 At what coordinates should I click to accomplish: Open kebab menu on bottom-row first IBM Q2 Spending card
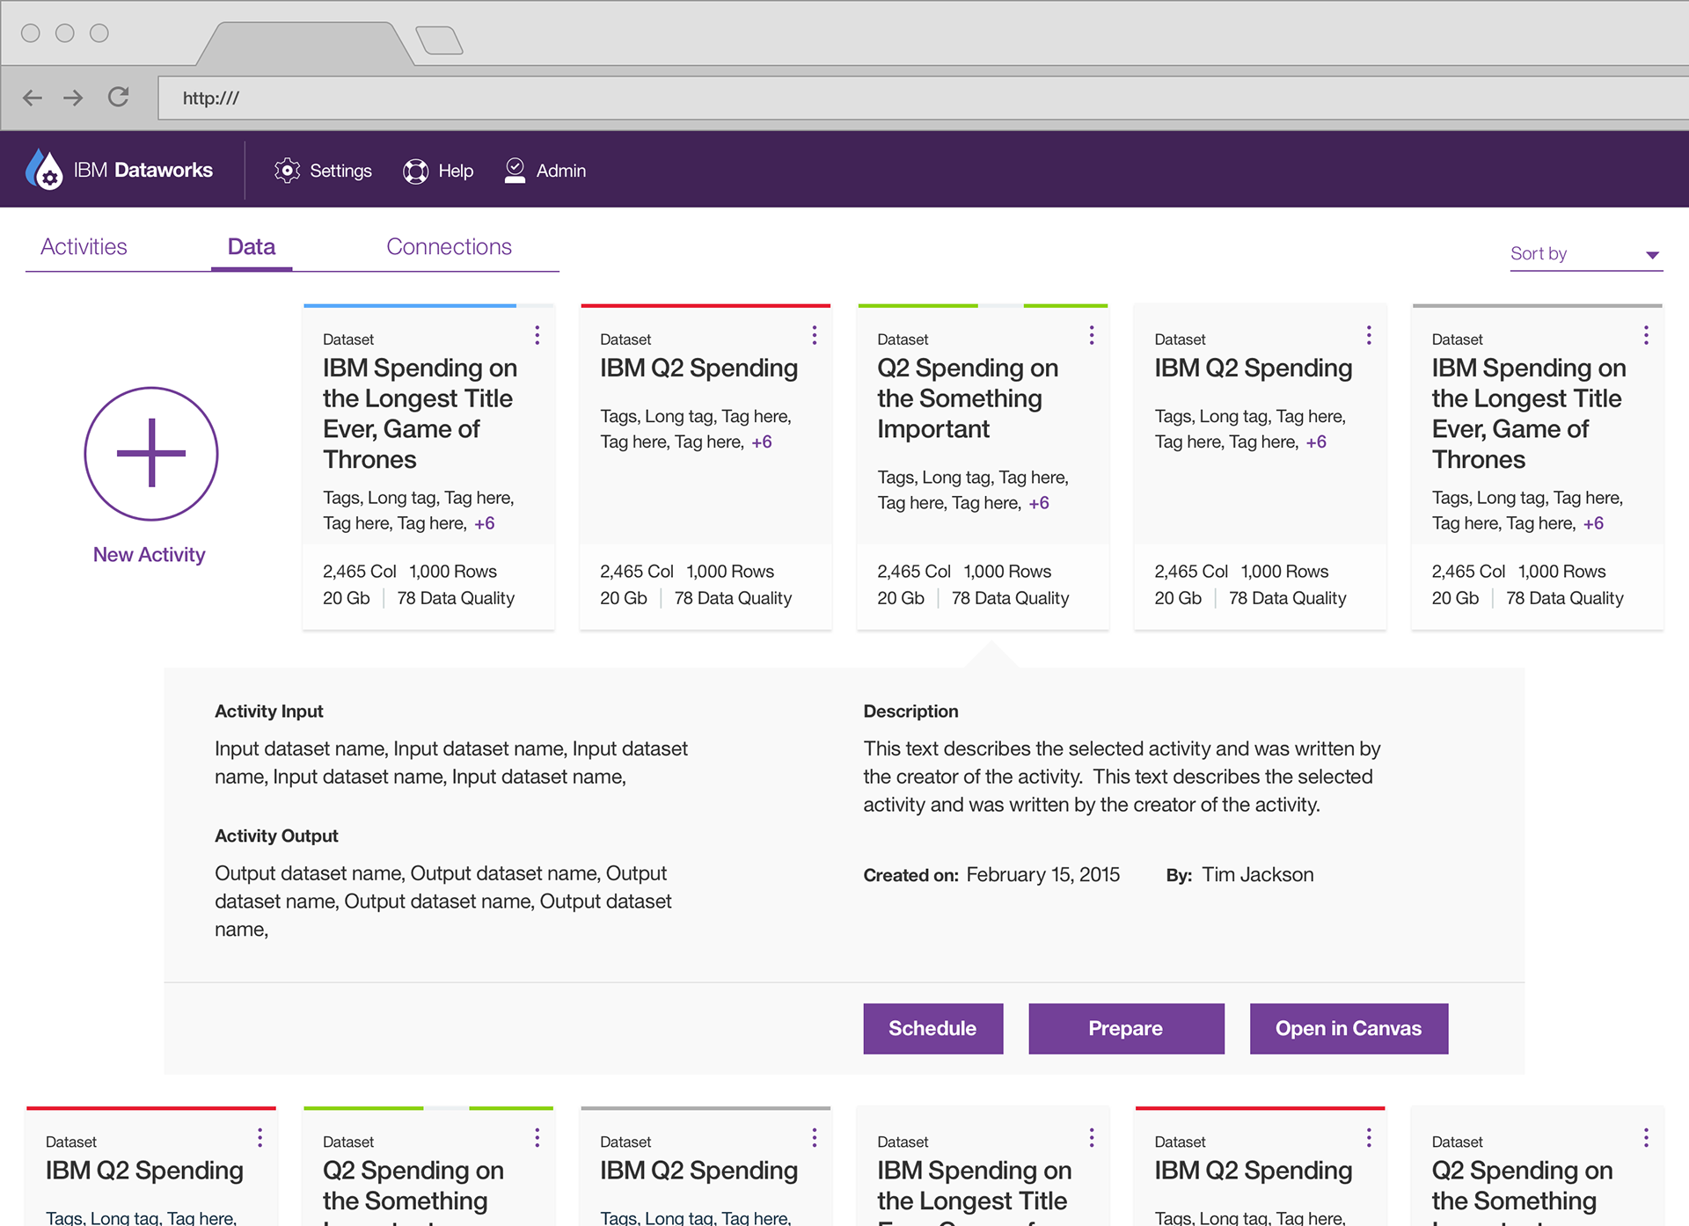[260, 1138]
